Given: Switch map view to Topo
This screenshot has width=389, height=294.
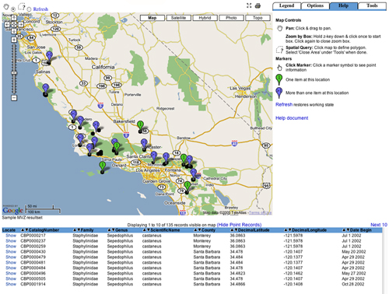Looking at the screenshot, I should pyautogui.click(x=258, y=18).
